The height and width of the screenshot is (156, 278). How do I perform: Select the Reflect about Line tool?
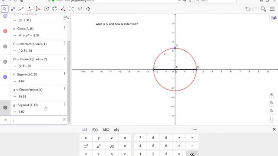71,9
